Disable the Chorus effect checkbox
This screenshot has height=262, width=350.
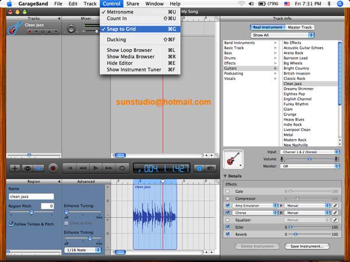(228, 213)
